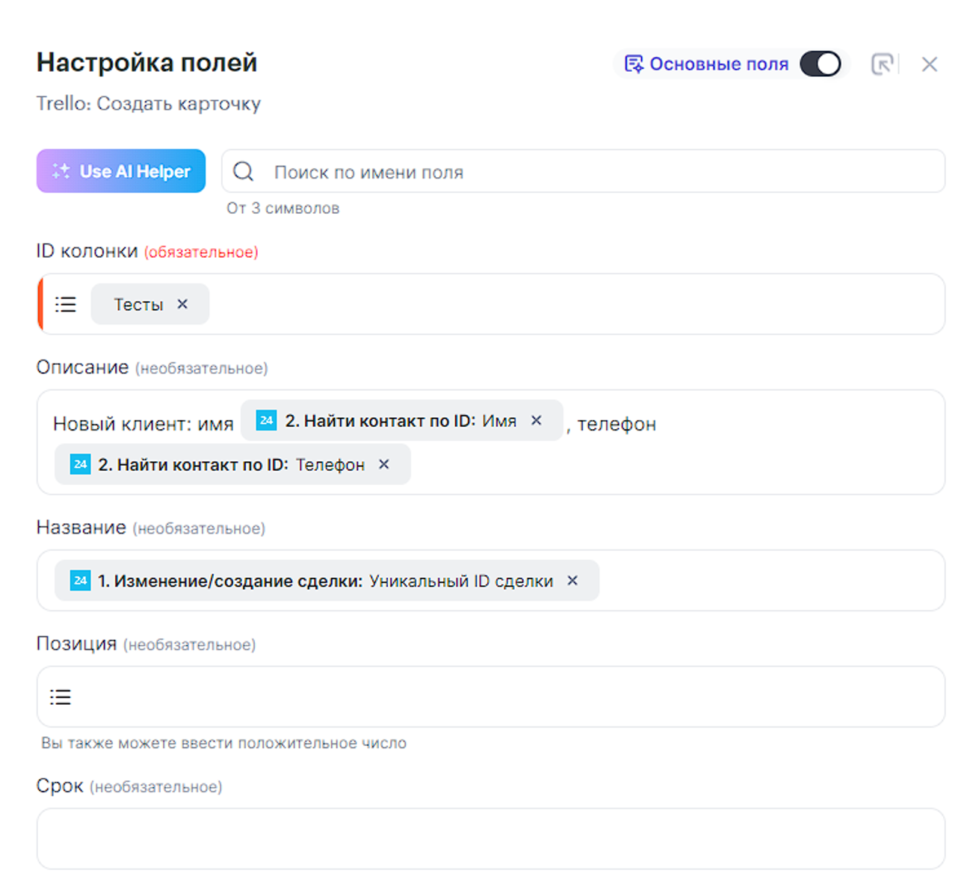
Task: Open the Позиция list dropdown icon
Action: [x=61, y=697]
